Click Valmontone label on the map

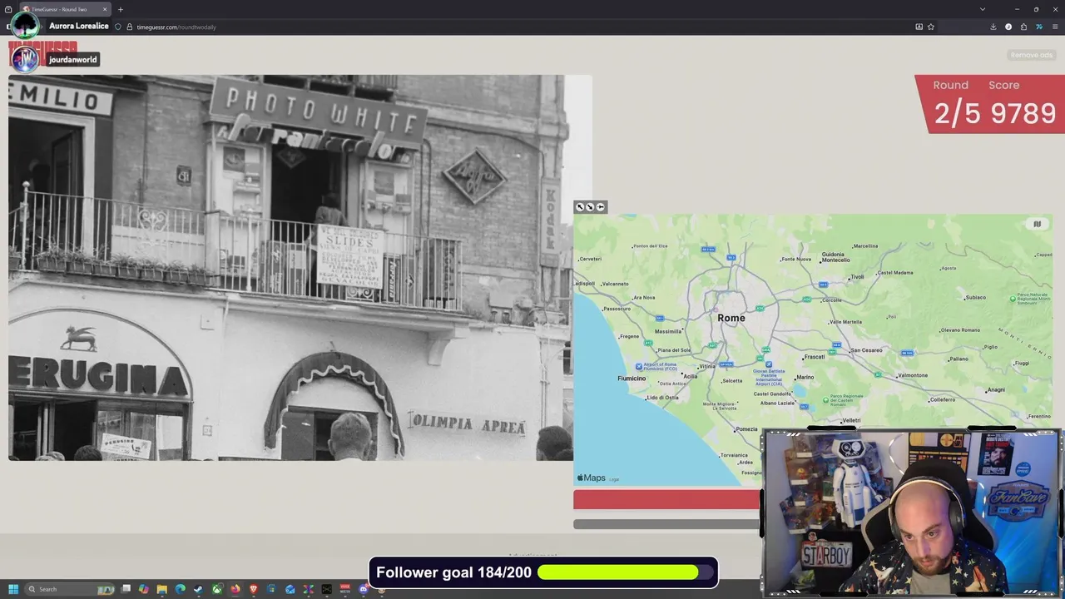click(x=913, y=375)
